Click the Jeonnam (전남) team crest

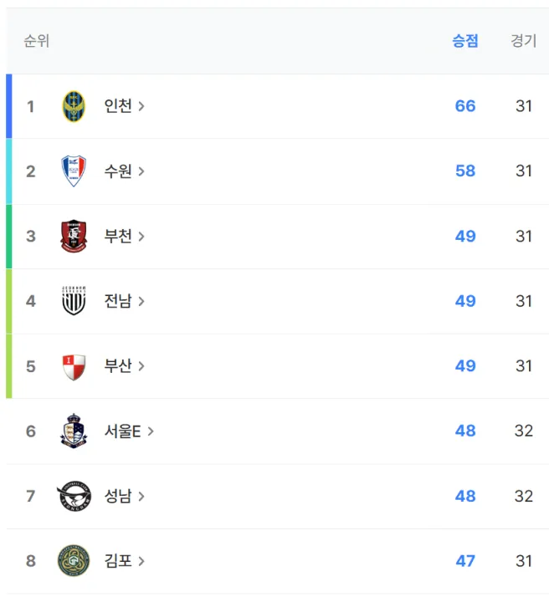[74, 301]
